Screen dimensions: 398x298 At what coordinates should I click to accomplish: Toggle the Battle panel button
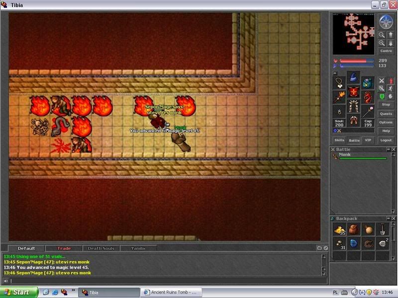click(x=354, y=140)
